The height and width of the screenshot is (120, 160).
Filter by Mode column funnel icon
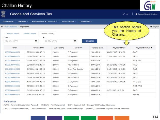pyautogui.click(x=81, y=48)
